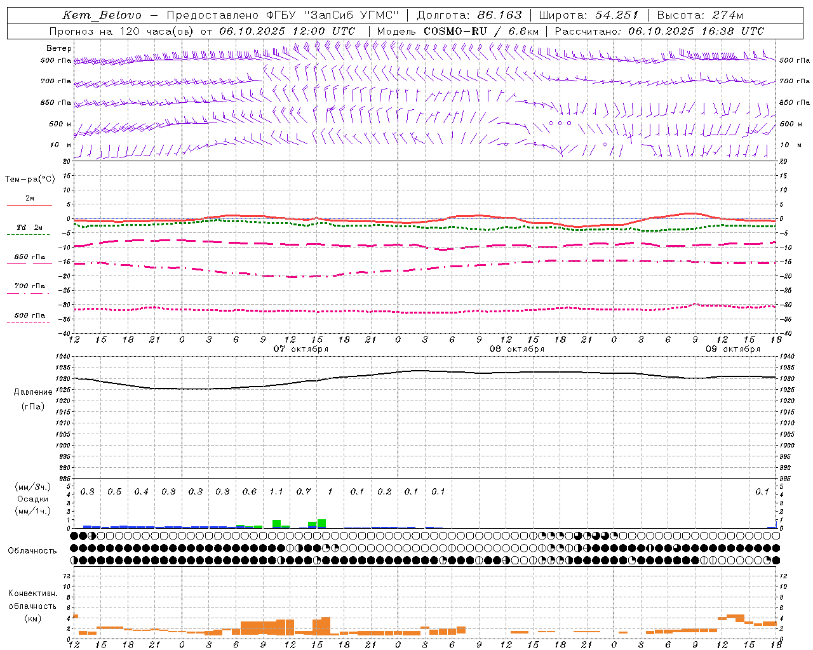Click the (км) convective cloud unit label
The width and height of the screenshot is (813, 650).
[x=32, y=618]
